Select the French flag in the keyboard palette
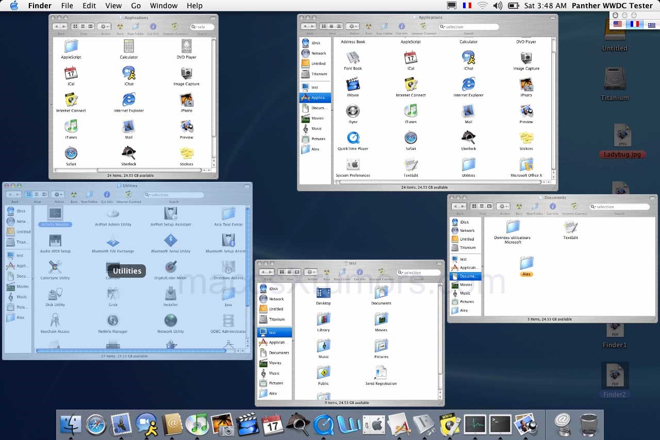Screen dimensions: 660x440 [x=635, y=24]
